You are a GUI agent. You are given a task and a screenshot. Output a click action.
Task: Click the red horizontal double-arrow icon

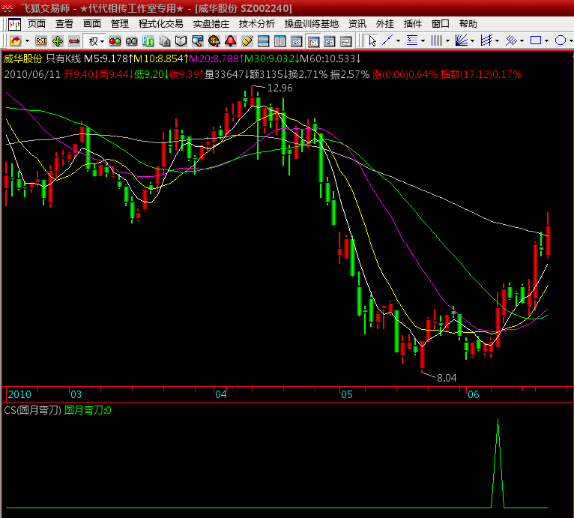[x=74, y=41]
